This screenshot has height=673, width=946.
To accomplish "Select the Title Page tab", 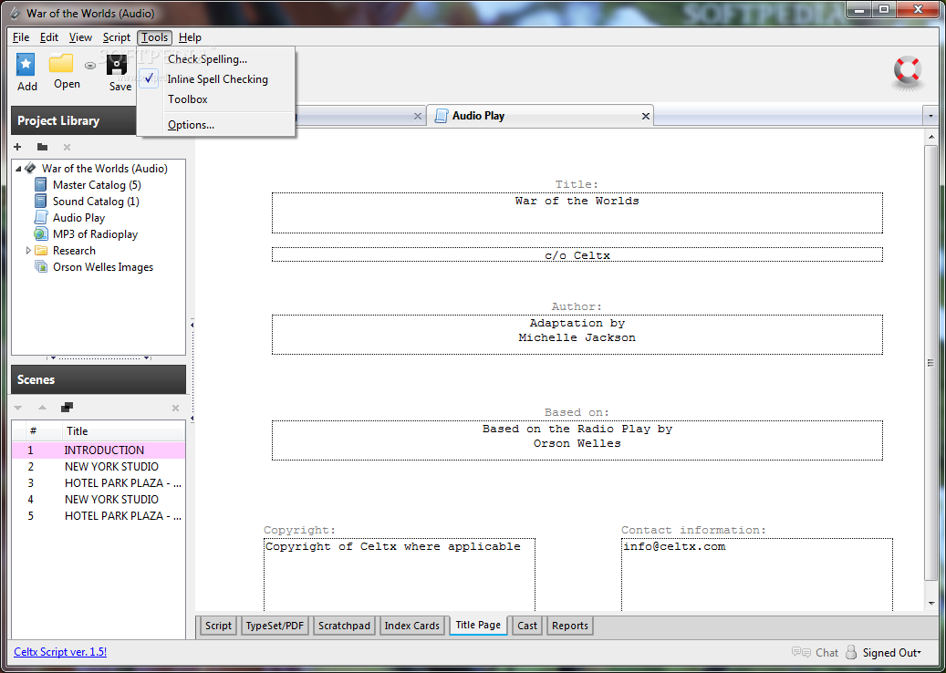I will (478, 625).
